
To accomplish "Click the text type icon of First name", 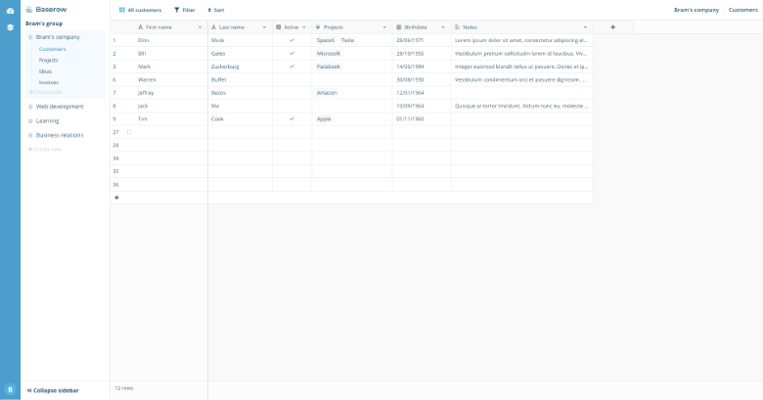I will [141, 27].
